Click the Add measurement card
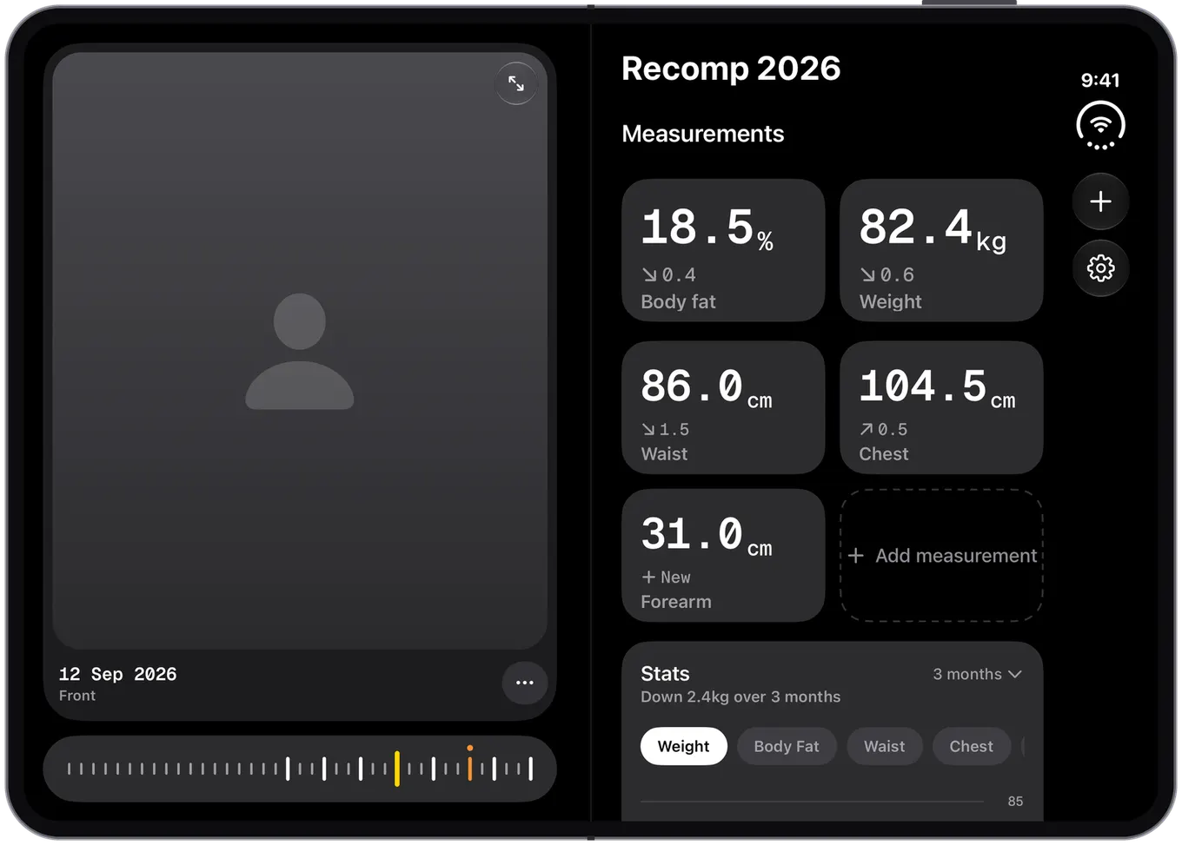The width and height of the screenshot is (1182, 845). click(941, 556)
